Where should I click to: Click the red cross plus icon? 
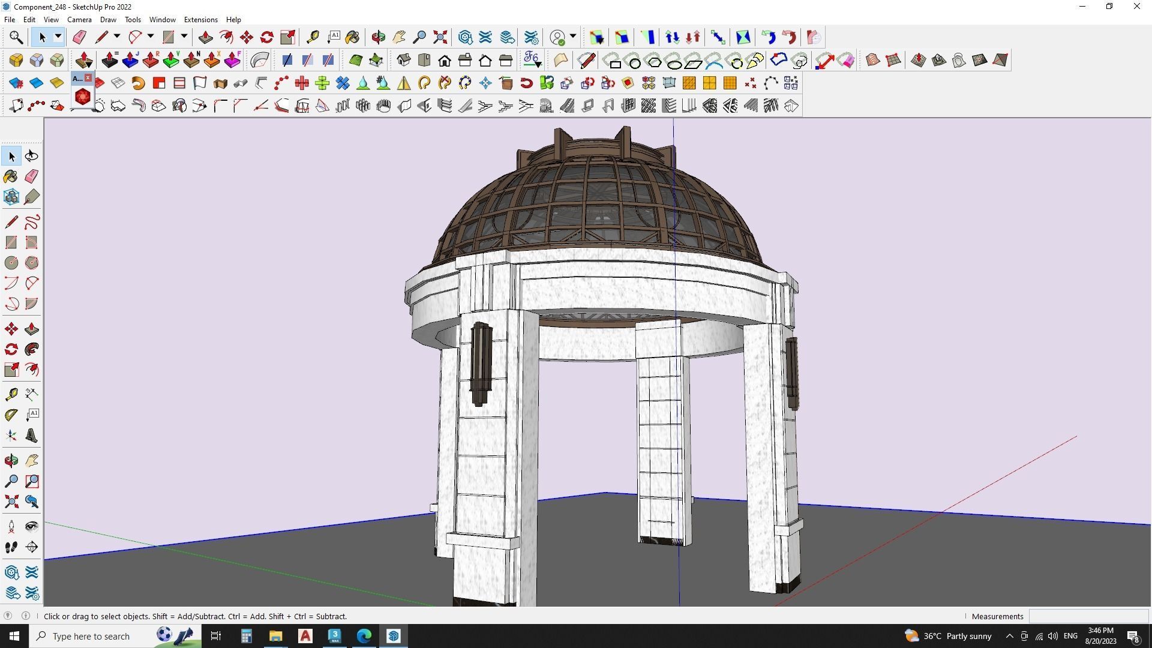pyautogui.click(x=302, y=83)
